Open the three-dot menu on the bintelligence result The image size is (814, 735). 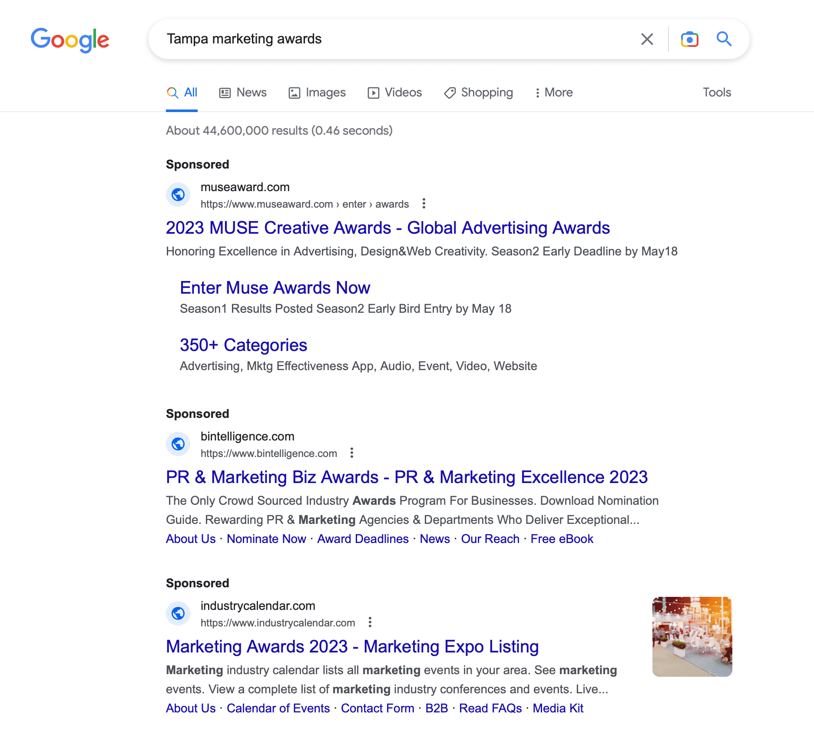click(352, 453)
